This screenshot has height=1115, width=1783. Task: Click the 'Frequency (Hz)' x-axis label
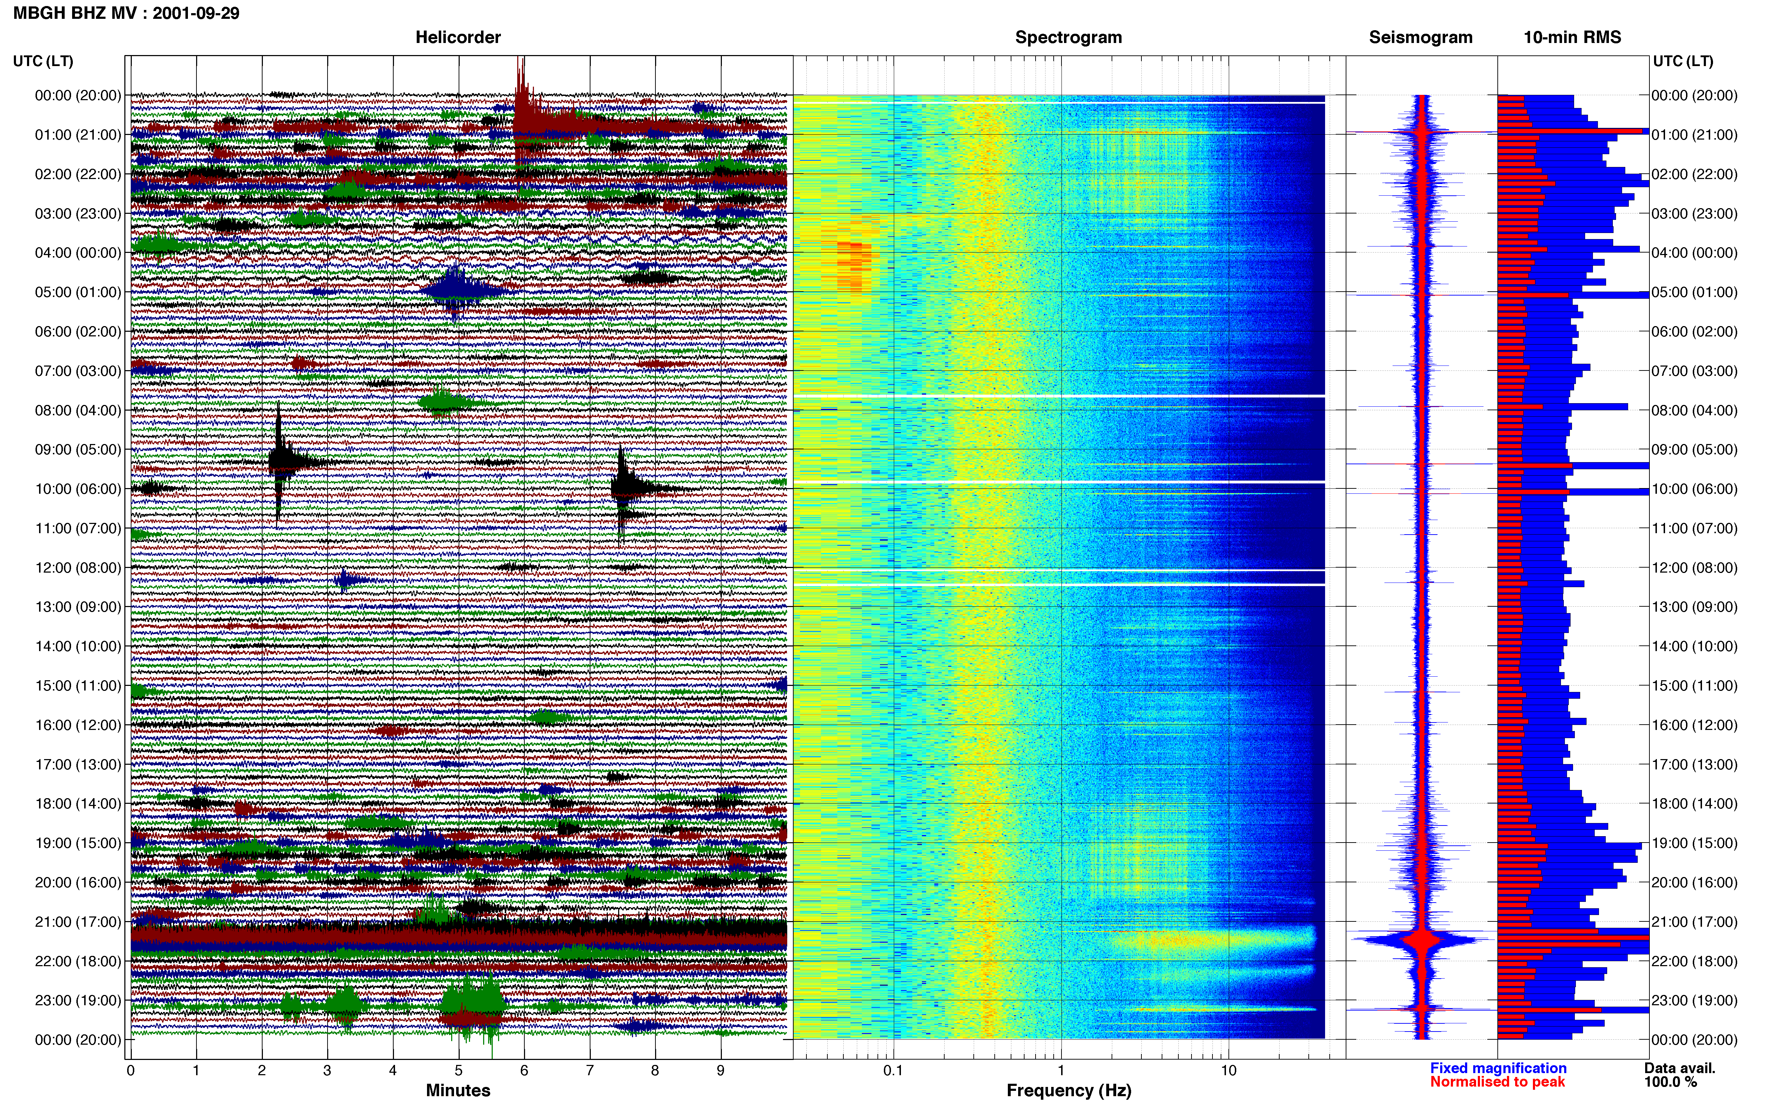tap(1069, 1090)
